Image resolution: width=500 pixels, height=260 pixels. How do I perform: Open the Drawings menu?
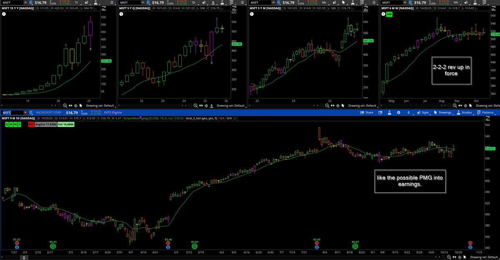[x=442, y=112]
